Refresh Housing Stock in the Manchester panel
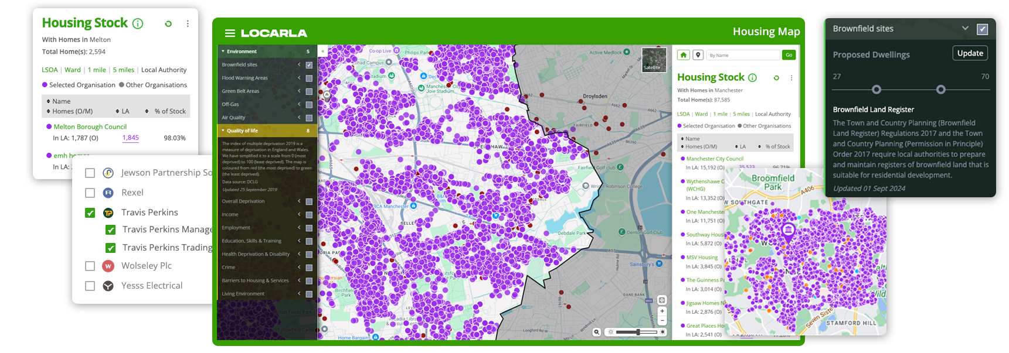Screen dimensions: 1009x353 coord(776,78)
